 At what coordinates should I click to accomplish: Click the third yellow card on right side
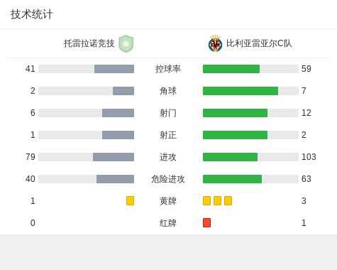pyautogui.click(x=228, y=200)
